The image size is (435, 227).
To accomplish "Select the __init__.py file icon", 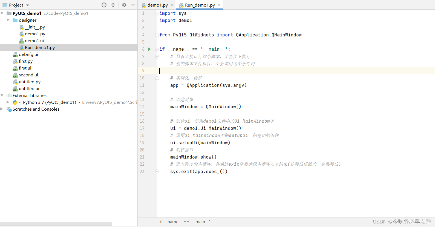I will tap(22, 27).
